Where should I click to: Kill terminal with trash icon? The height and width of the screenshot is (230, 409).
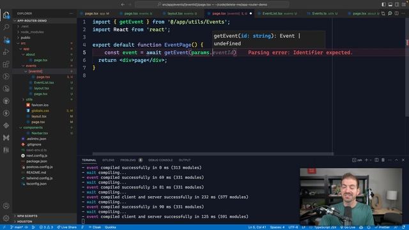pyautogui.click(x=383, y=160)
